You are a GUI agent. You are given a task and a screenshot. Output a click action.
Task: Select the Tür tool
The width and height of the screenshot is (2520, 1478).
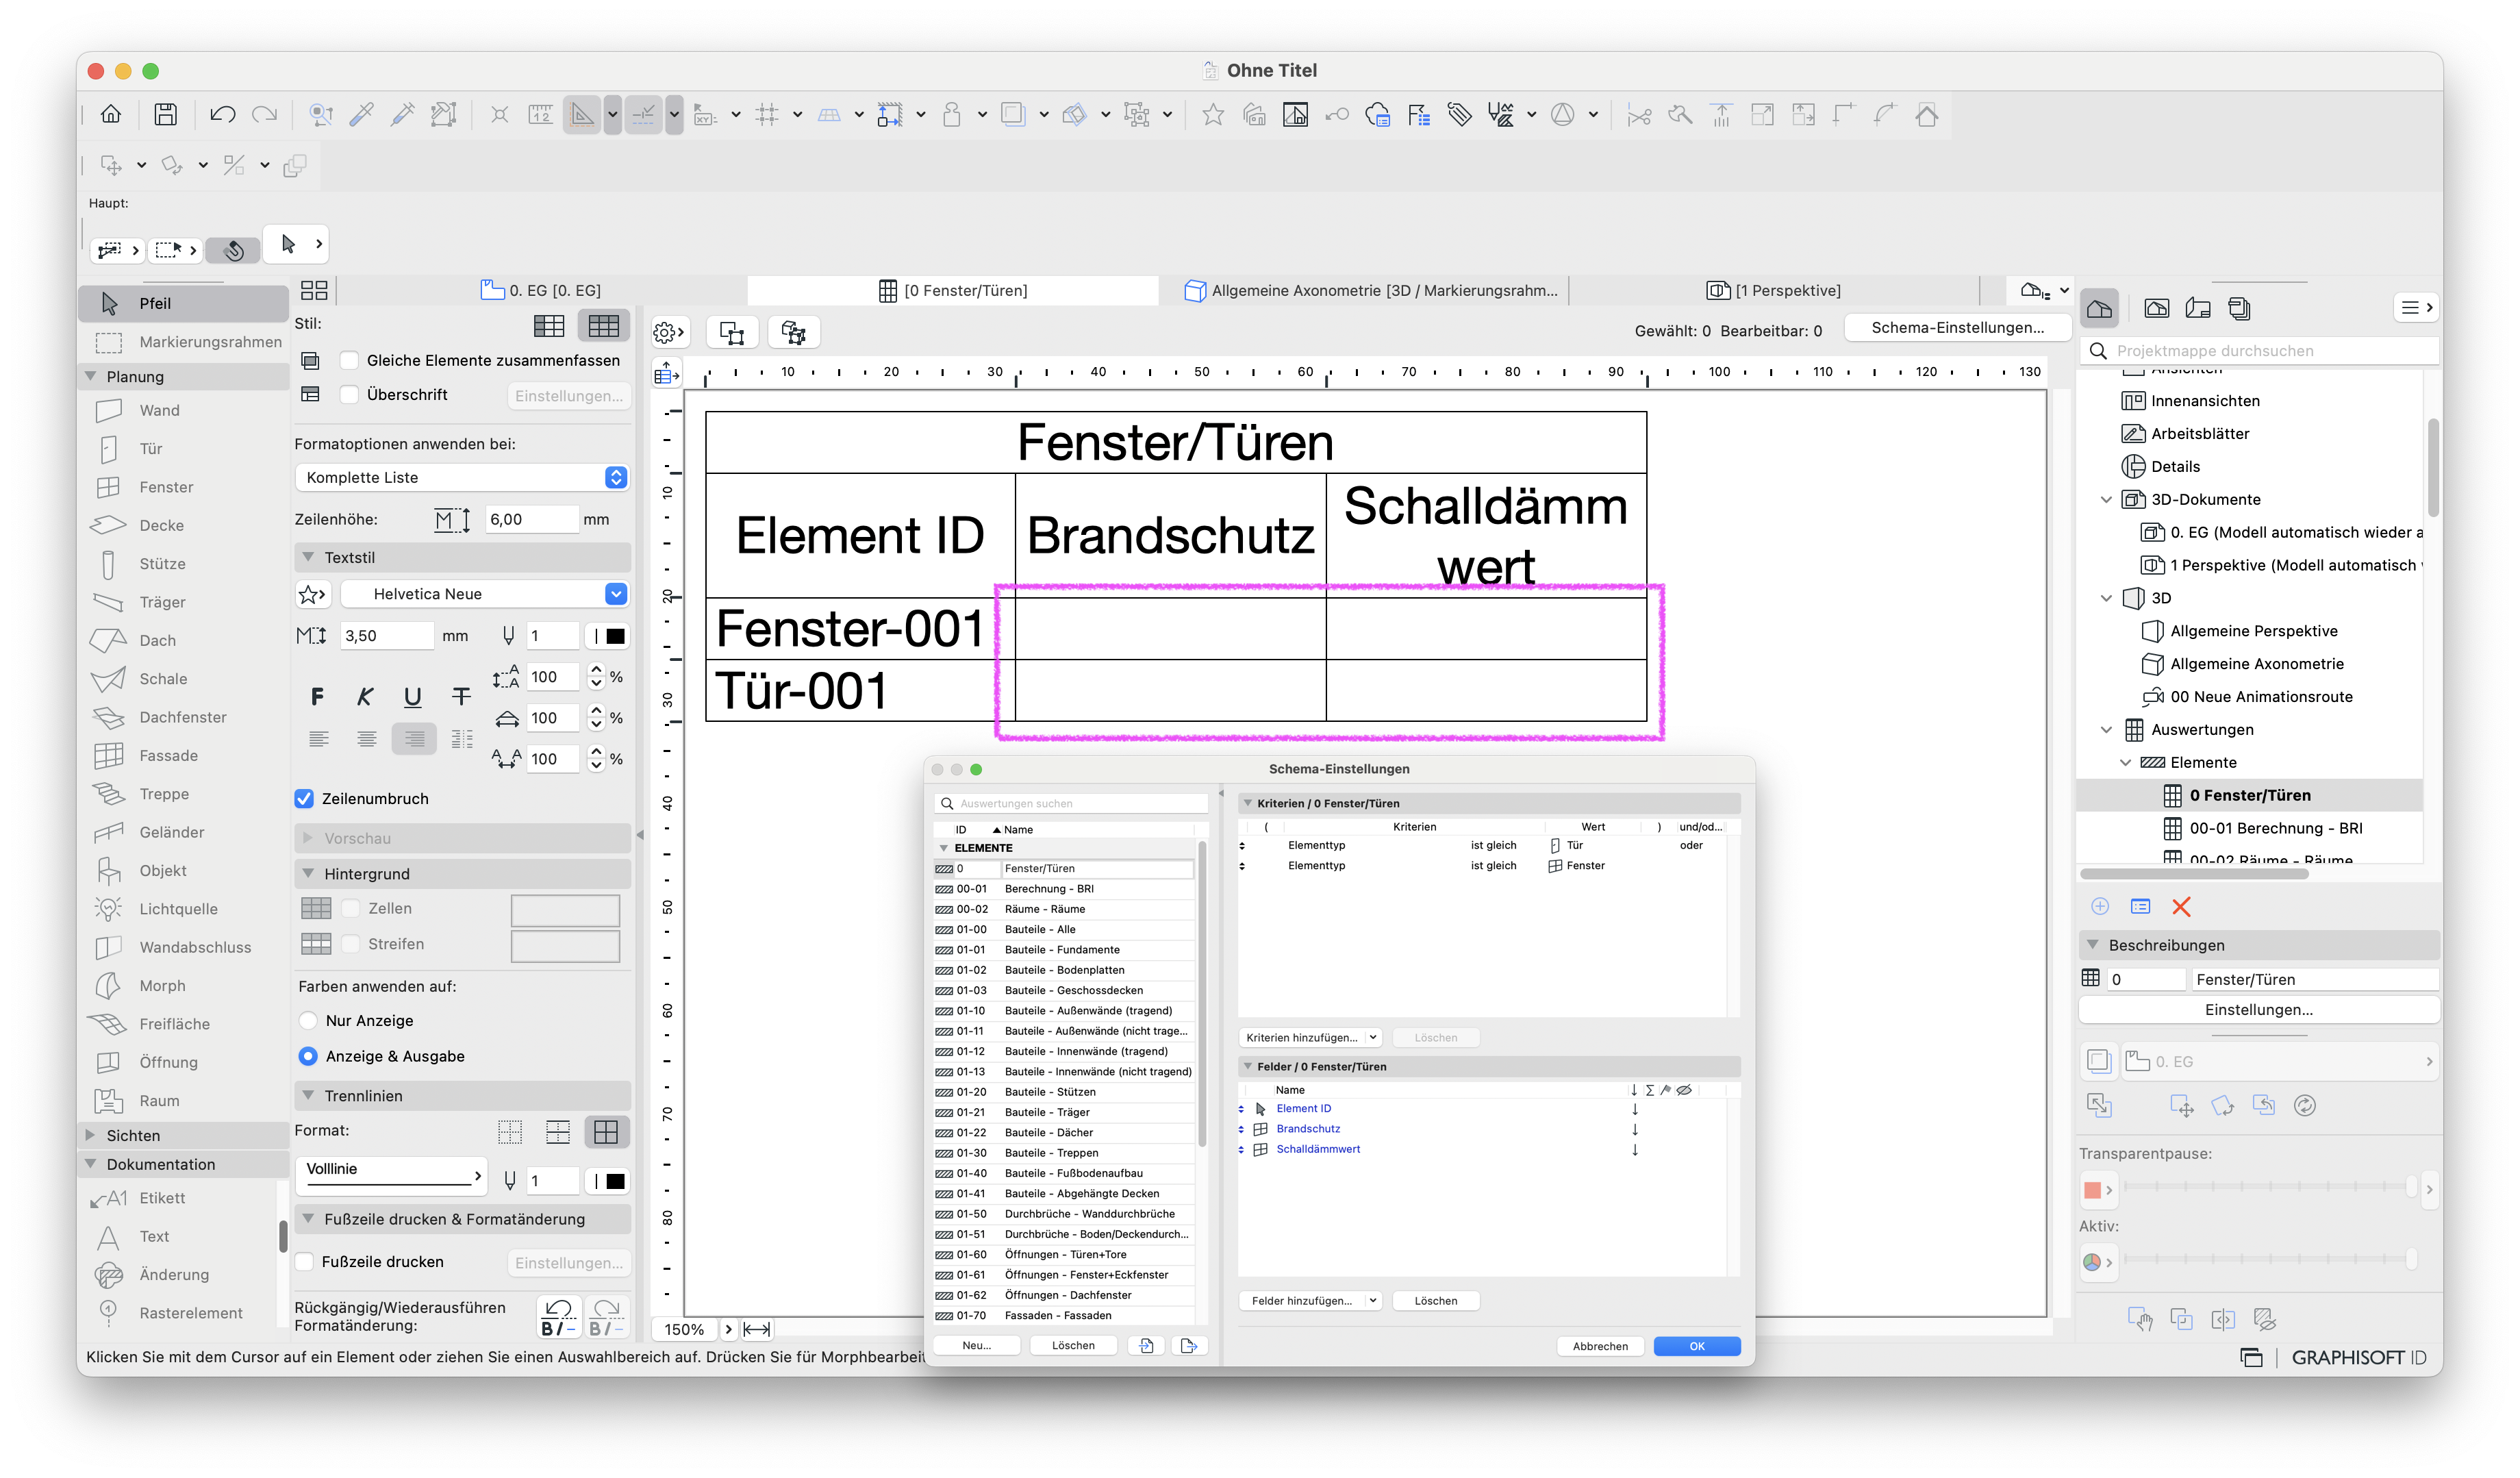(183, 449)
